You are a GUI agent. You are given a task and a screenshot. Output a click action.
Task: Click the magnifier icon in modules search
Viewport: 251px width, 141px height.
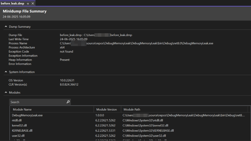point(68,102)
